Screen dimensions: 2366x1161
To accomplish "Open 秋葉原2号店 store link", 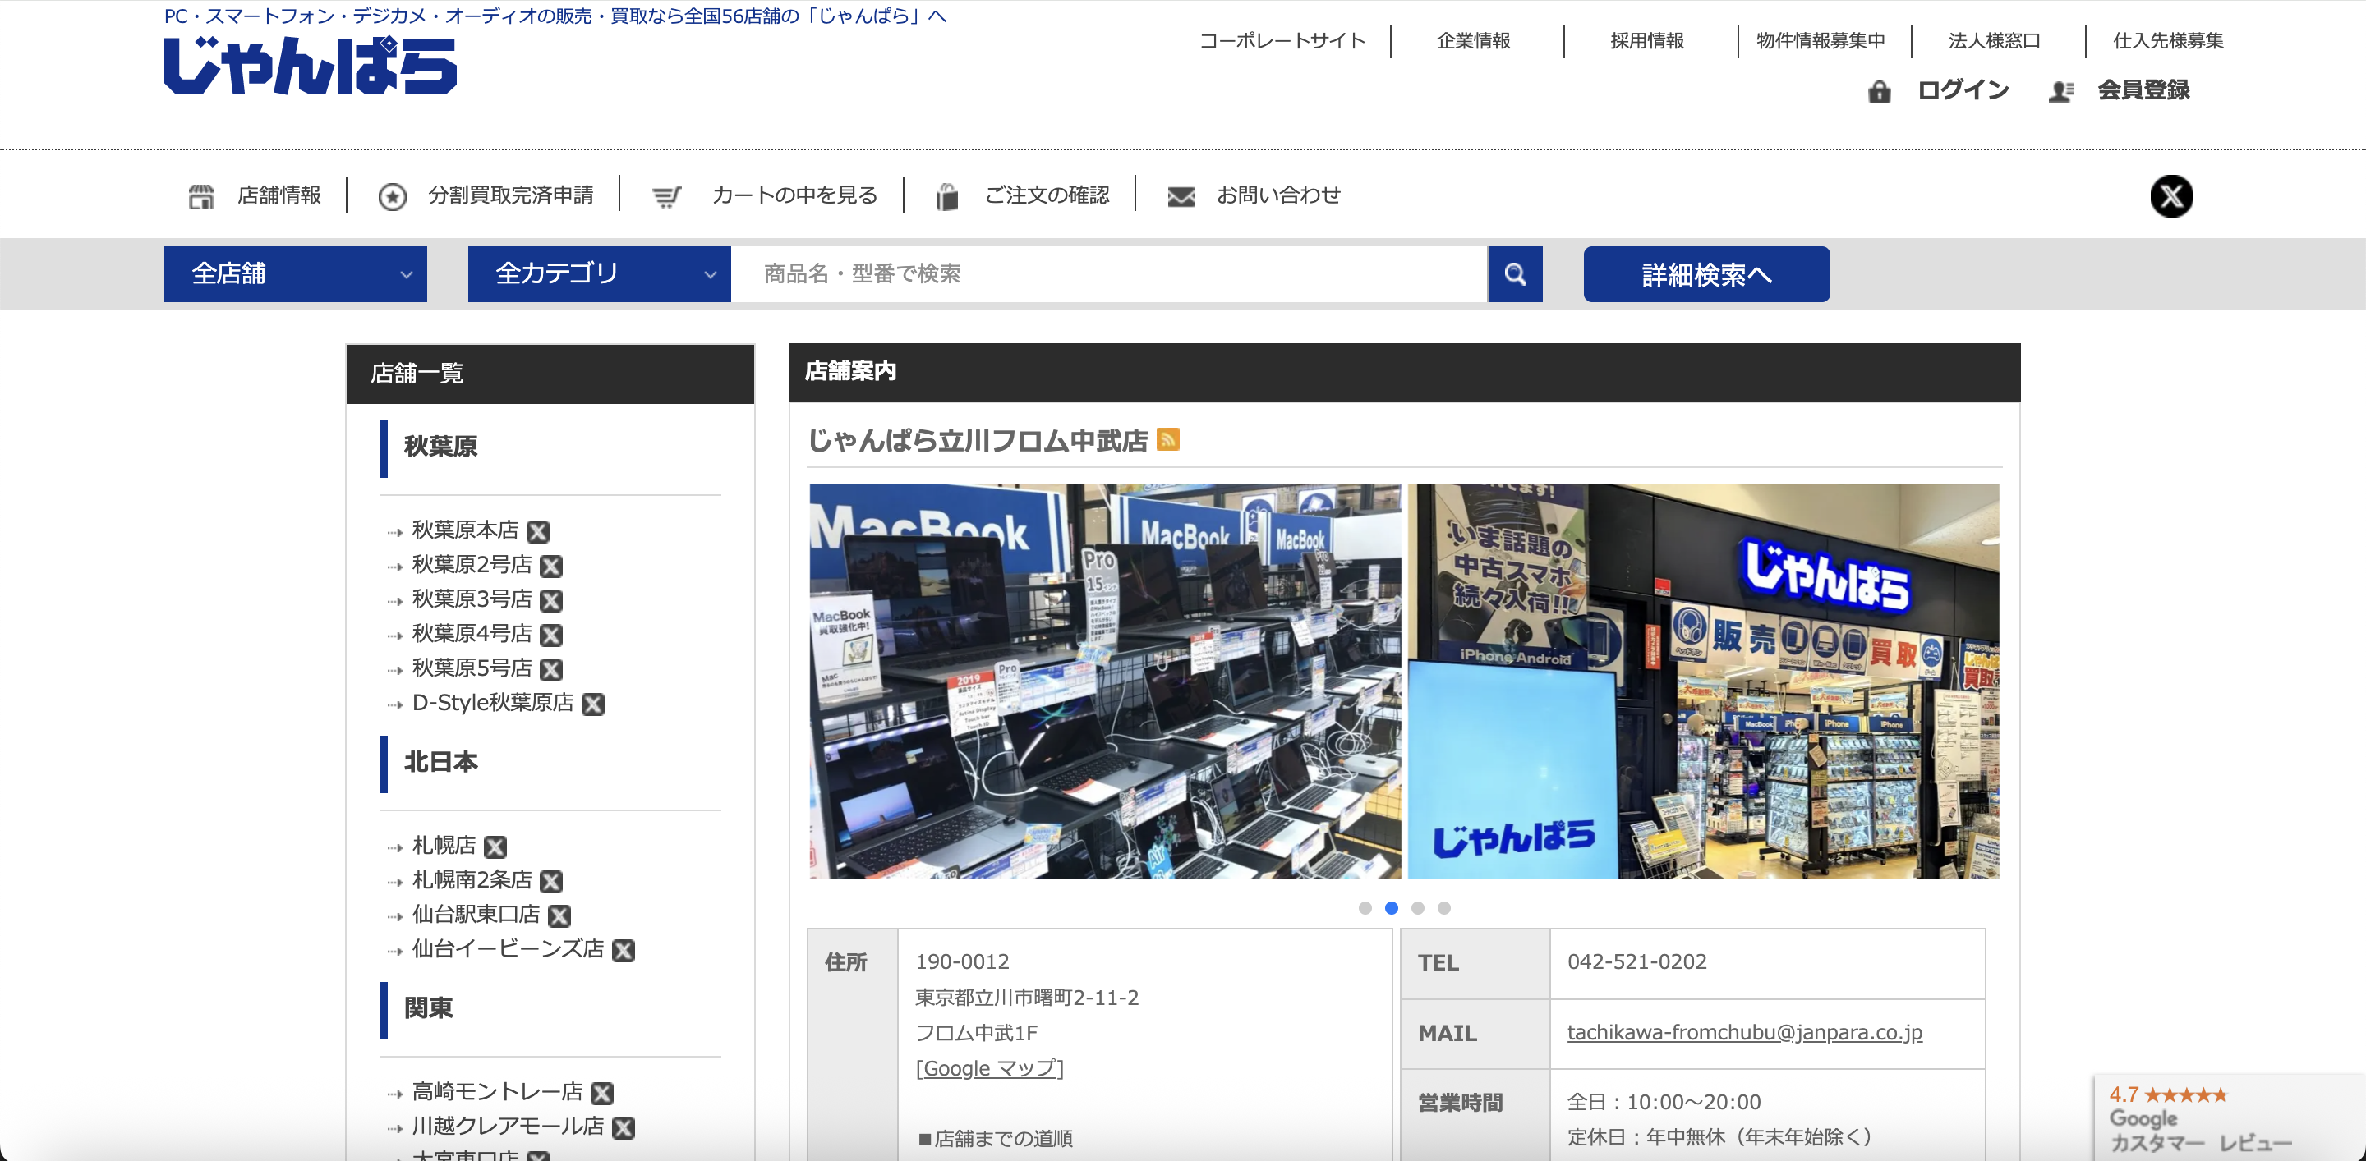I will click(x=472, y=564).
